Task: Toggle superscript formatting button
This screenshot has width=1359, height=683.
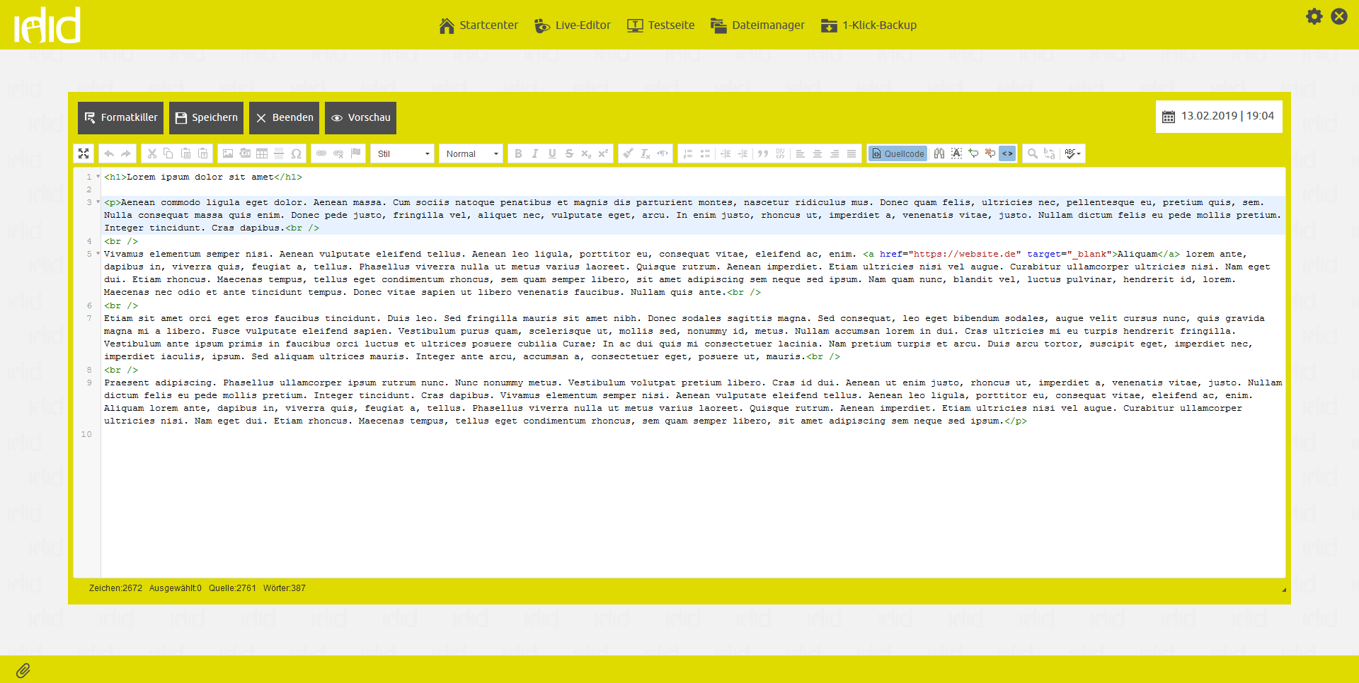Action: [603, 153]
